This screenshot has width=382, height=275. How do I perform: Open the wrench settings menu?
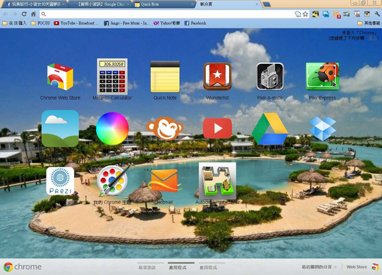(377, 14)
